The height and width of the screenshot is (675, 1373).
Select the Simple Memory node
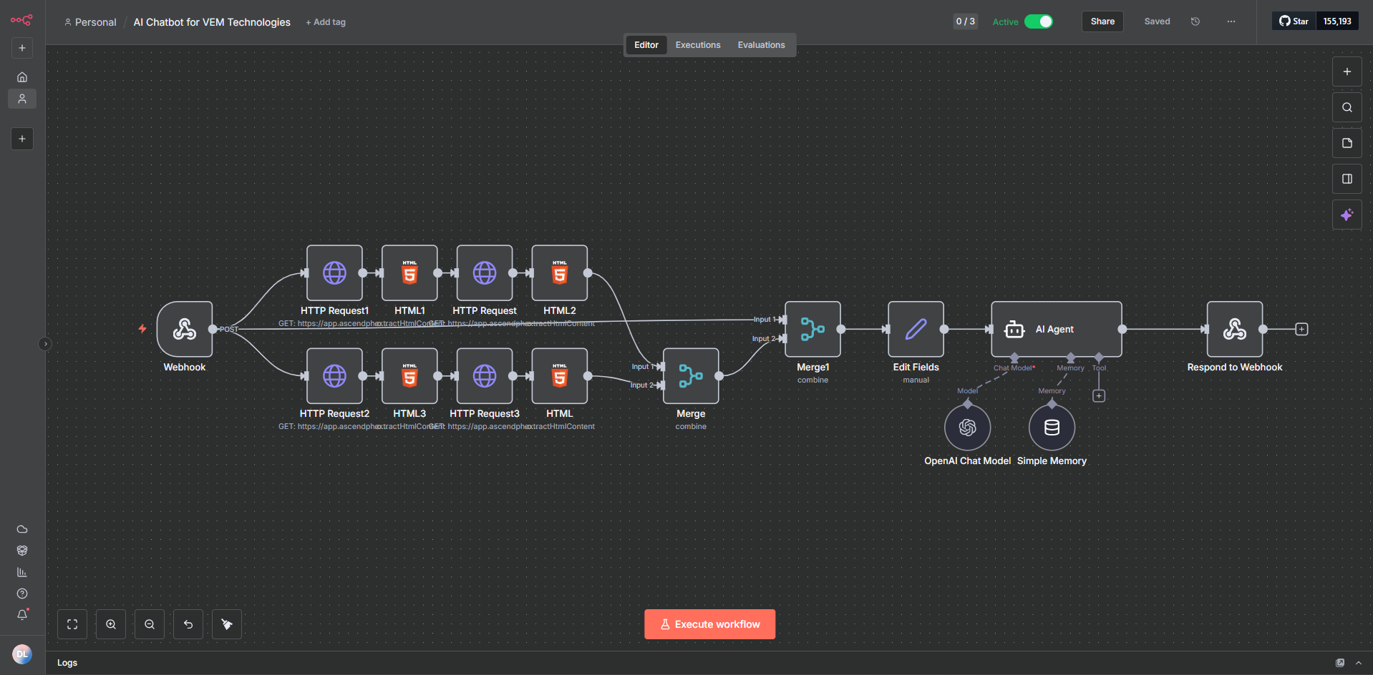[x=1052, y=427]
